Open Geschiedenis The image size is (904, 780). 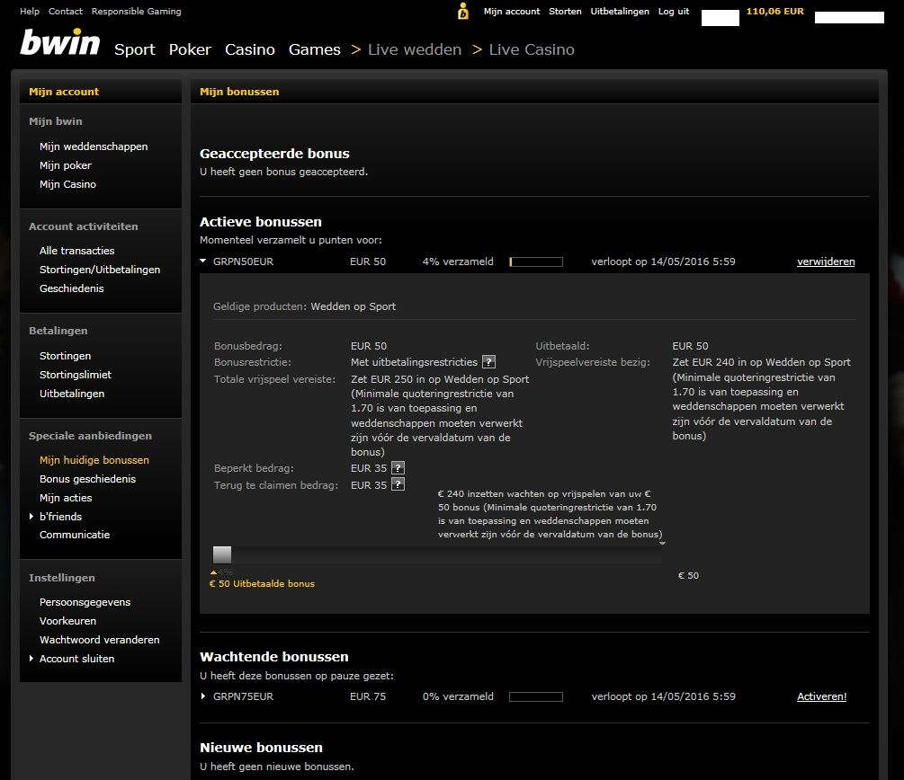(71, 288)
